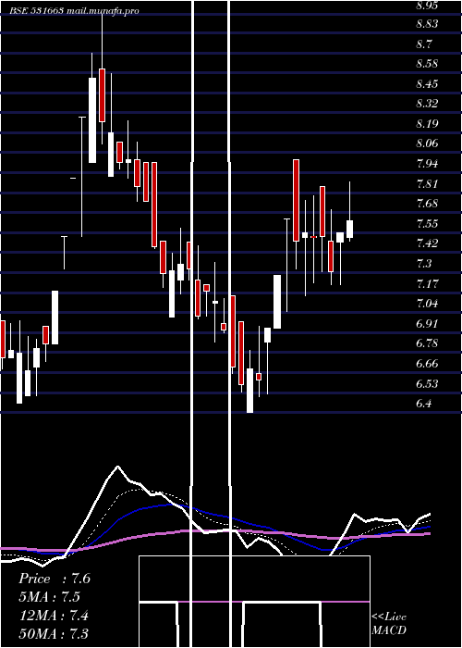Click the tallest red candle near 8.58

[102, 95]
